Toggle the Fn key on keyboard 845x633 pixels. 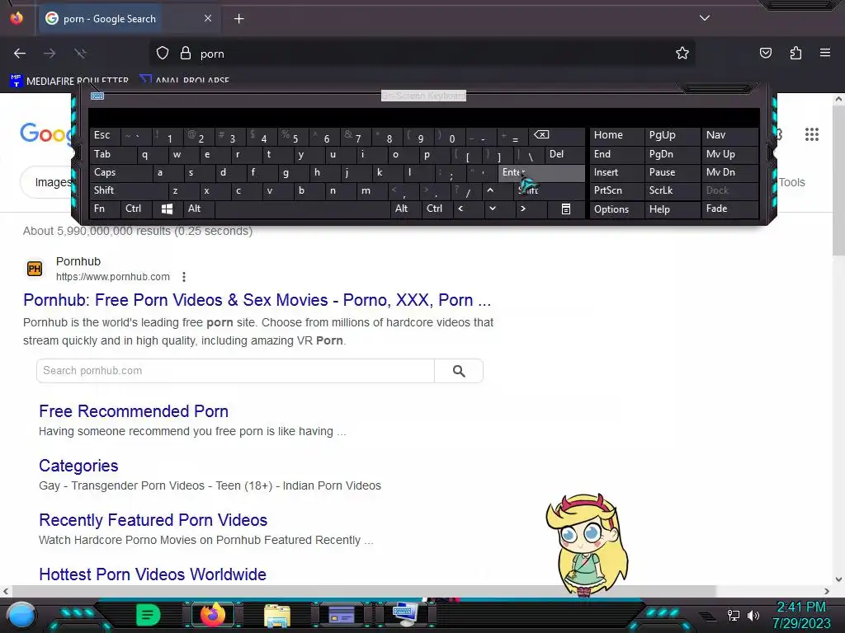(x=105, y=209)
